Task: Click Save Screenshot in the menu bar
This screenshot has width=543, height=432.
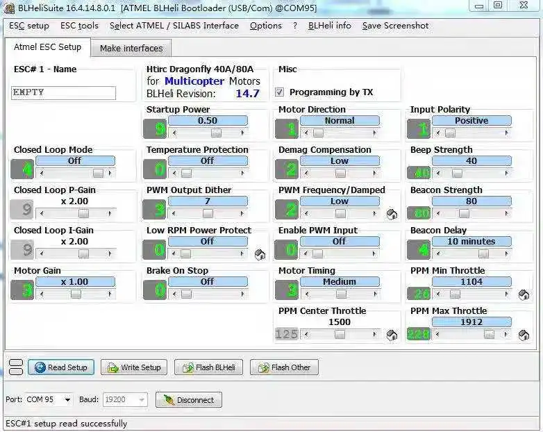Action: click(395, 26)
